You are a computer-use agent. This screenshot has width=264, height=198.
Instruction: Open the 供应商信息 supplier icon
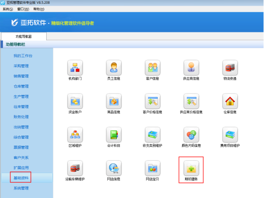coord(191,68)
